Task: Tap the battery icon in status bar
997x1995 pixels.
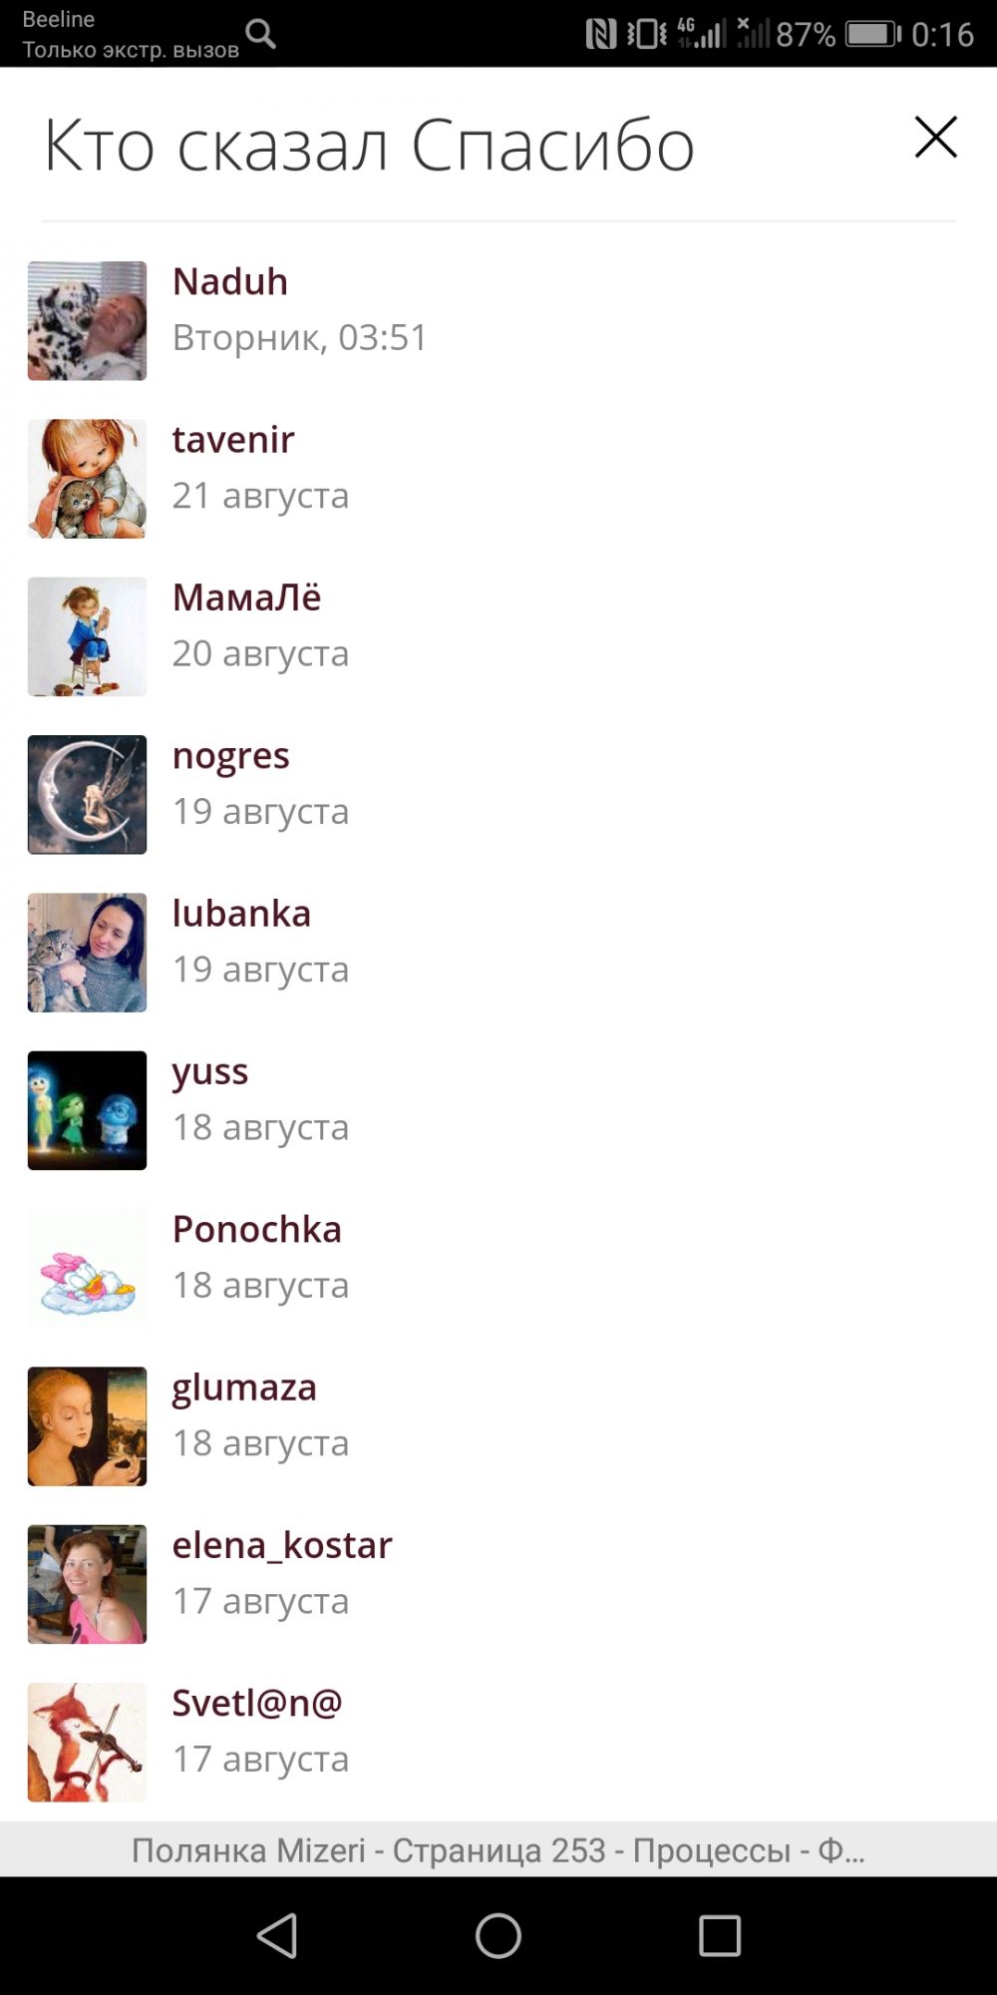Action: [x=873, y=34]
